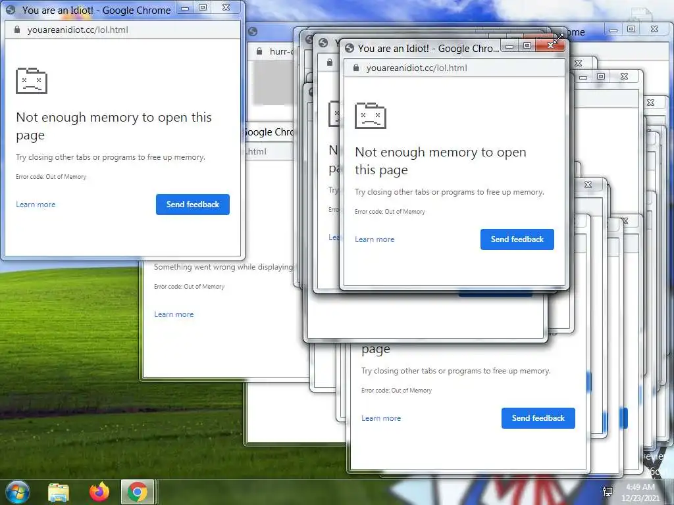Click globe favicon in front center window title
The height and width of the screenshot is (505, 674).
tap(350, 48)
